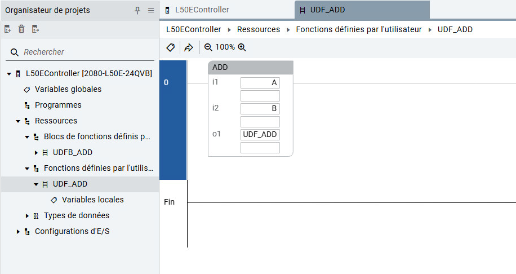Click the empty field below operand A
Viewport: 516px width, 274px height.
point(260,96)
